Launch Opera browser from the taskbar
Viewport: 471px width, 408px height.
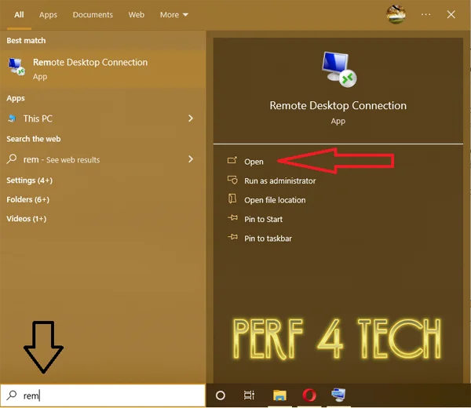point(309,395)
